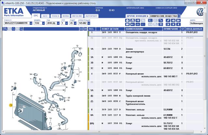The width and height of the screenshot is (208, 135).
Task: Click the parts-tree icon above the cart icon
Action: point(161,20)
